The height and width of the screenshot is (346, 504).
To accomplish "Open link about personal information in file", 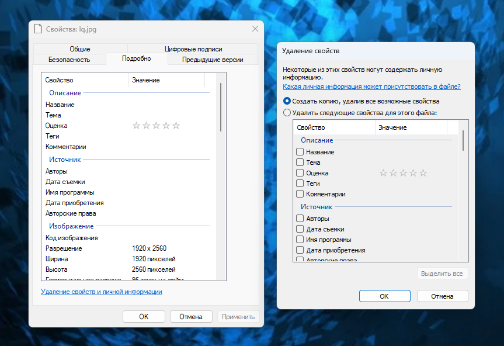I will click(x=371, y=86).
